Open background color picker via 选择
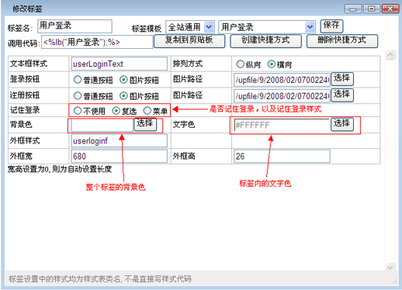The image size is (402, 290). pyautogui.click(x=145, y=124)
